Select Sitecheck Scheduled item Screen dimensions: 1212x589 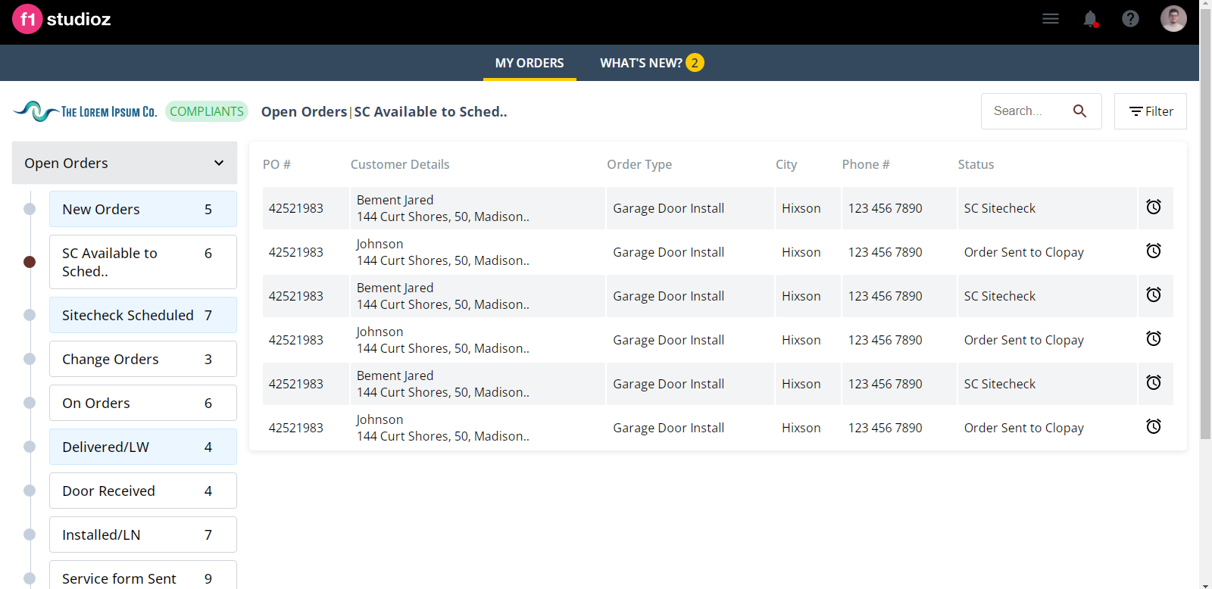click(143, 315)
